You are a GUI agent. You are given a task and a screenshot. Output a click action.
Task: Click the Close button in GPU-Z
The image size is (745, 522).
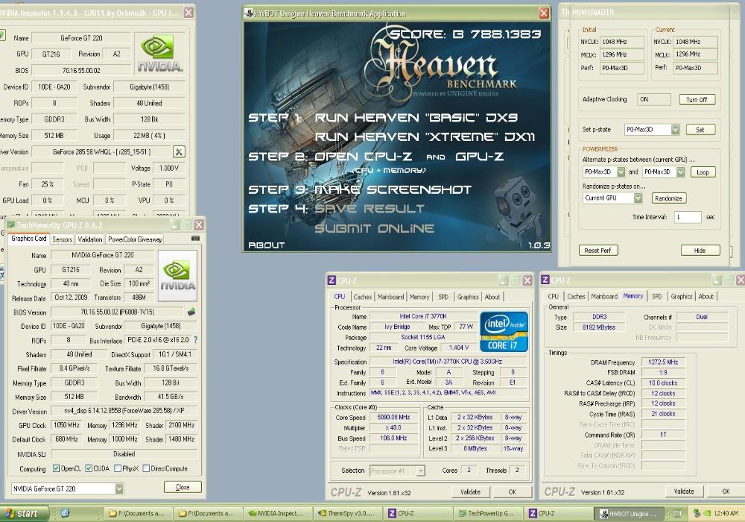183,487
